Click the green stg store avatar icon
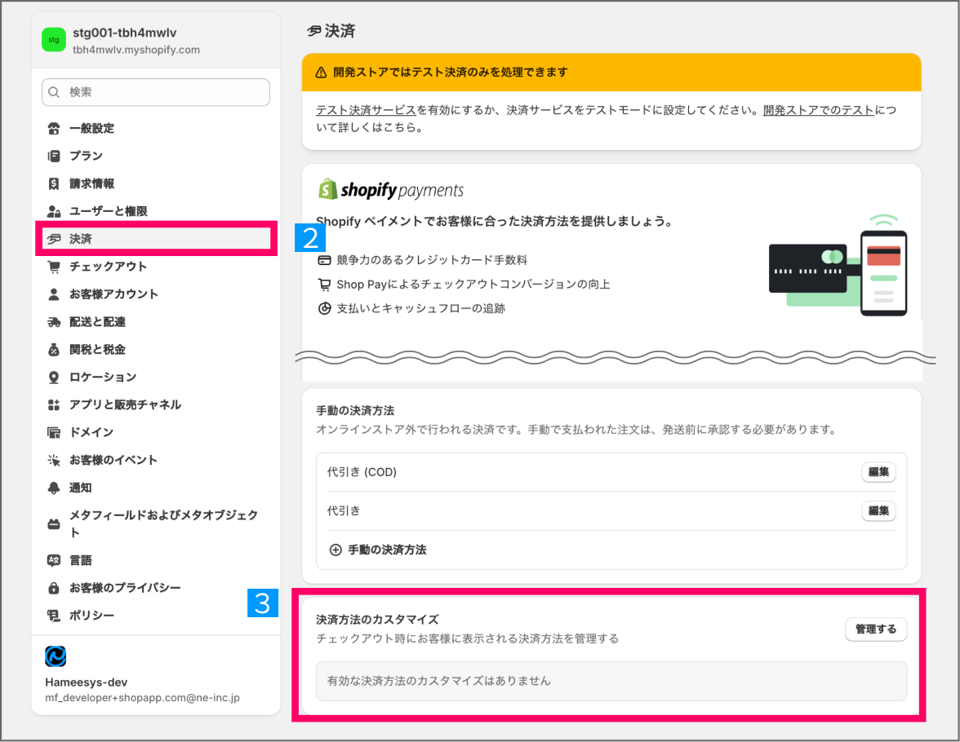Image resolution: width=960 pixels, height=742 pixels. [53, 40]
